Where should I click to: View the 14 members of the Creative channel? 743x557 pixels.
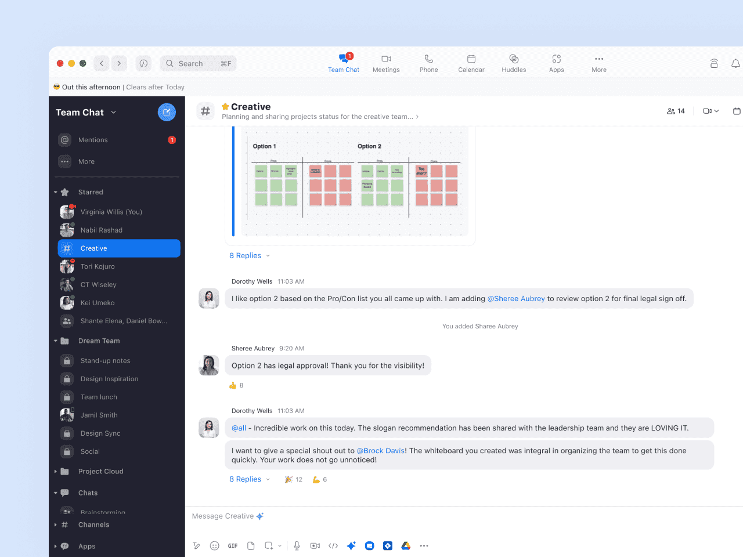click(x=675, y=111)
